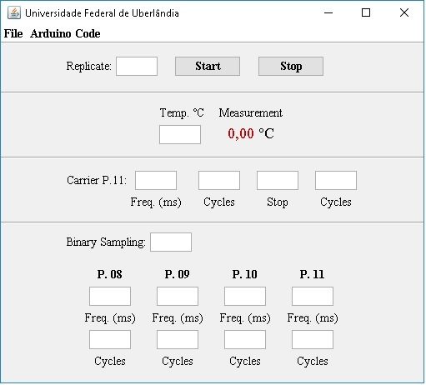Minimize the Universidade Federal de Uberlândia window
The height and width of the screenshot is (385, 426).
[x=328, y=12]
